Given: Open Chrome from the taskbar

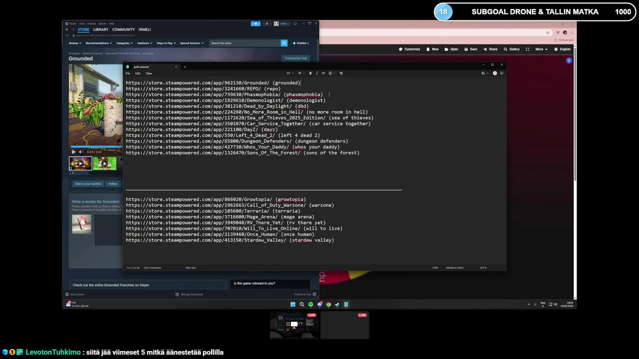Looking at the screenshot, I should [x=328, y=304].
